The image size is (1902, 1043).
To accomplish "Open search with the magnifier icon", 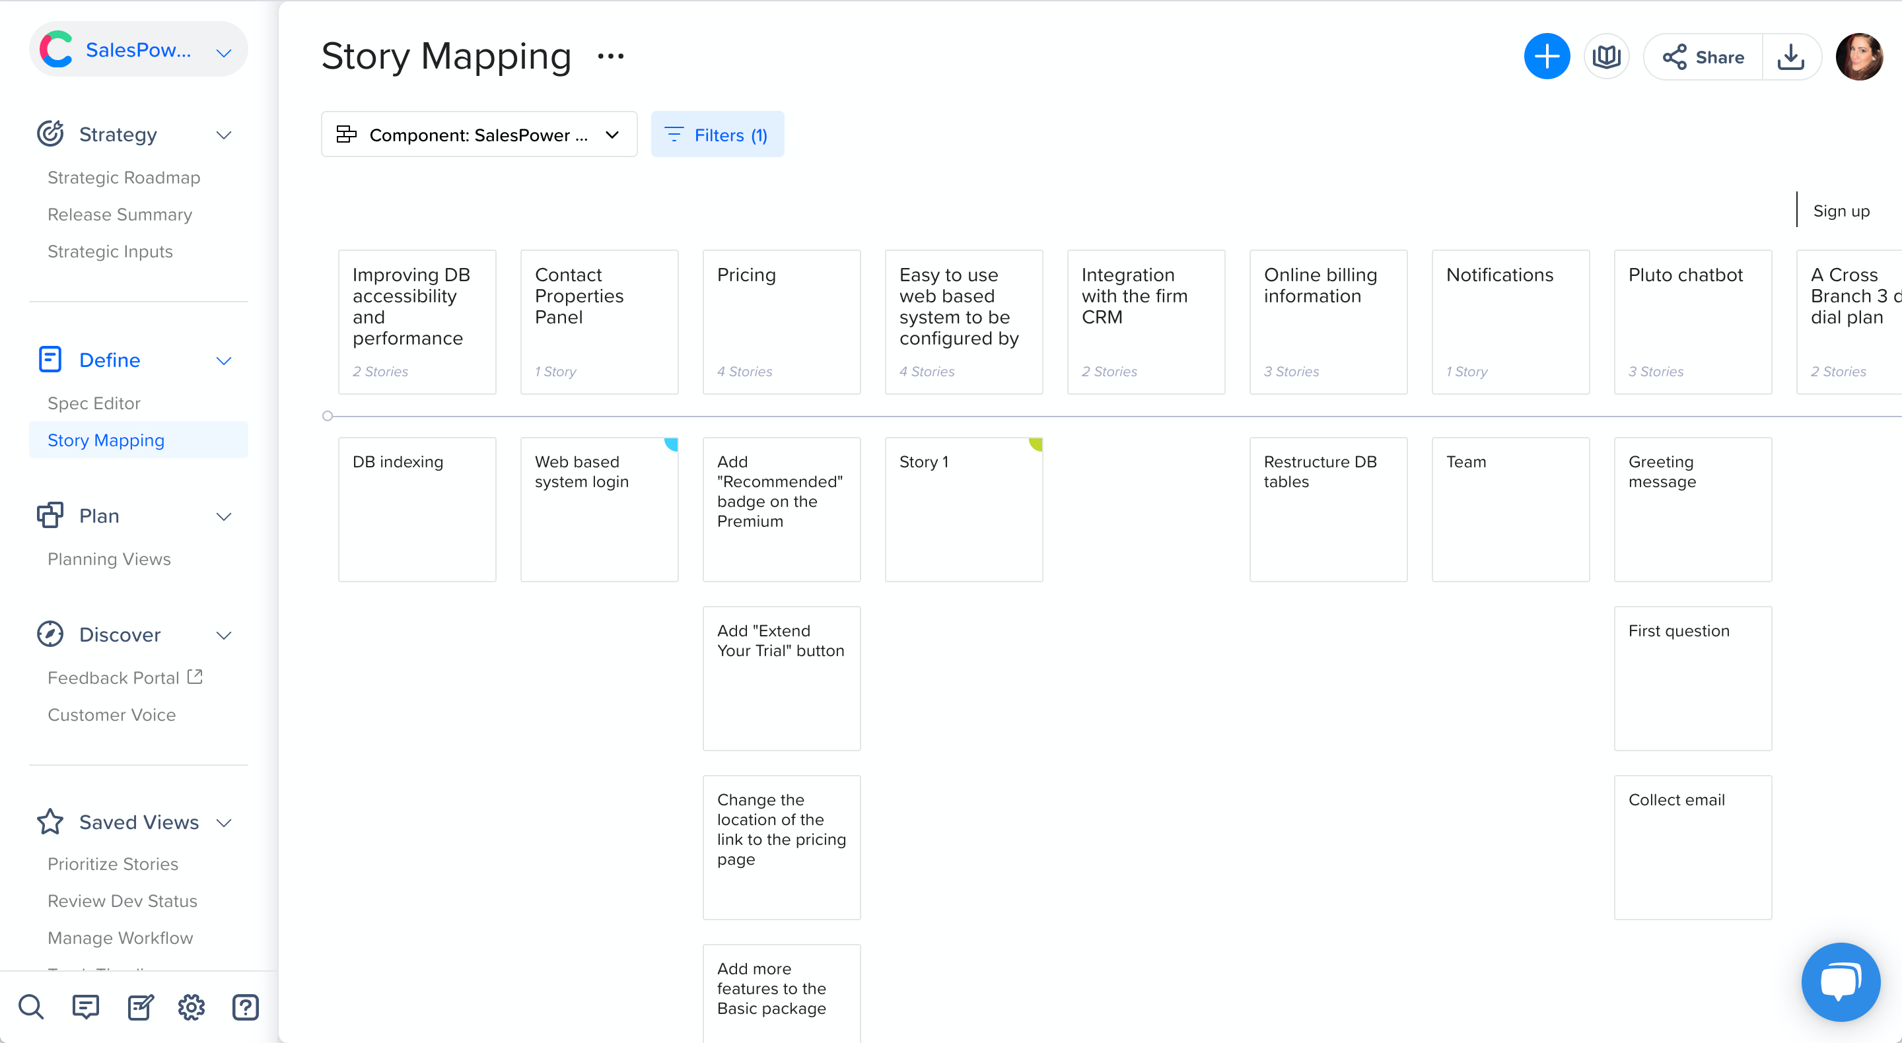I will click(x=30, y=1006).
